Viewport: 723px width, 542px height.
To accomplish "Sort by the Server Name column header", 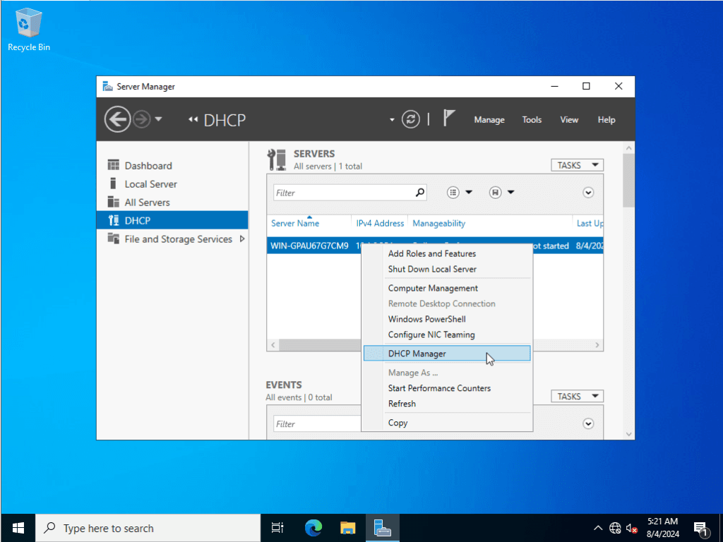I will (x=295, y=224).
